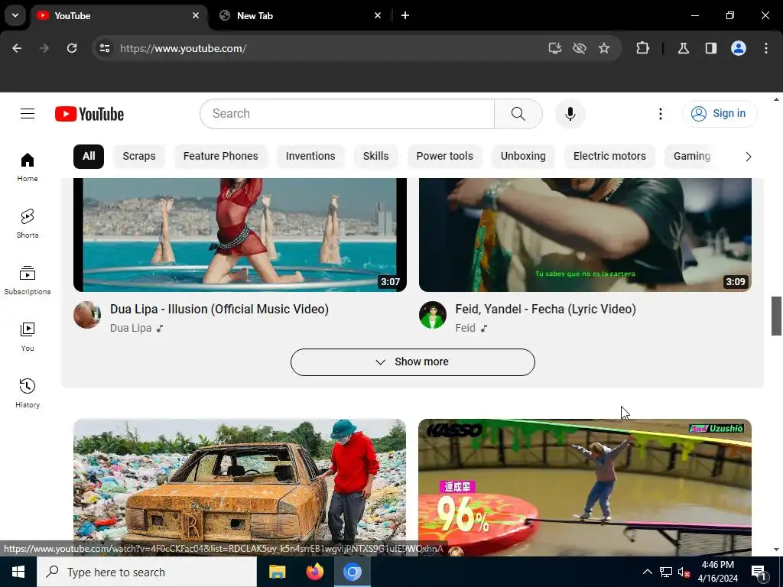Viewport: 783px width, 587px height.
Task: Click Feid channel avatar
Action: pyautogui.click(x=433, y=315)
